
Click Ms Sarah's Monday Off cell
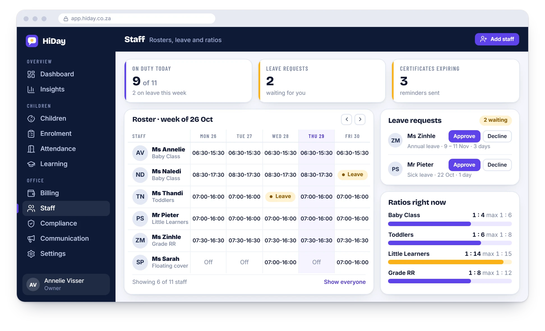pyautogui.click(x=208, y=262)
